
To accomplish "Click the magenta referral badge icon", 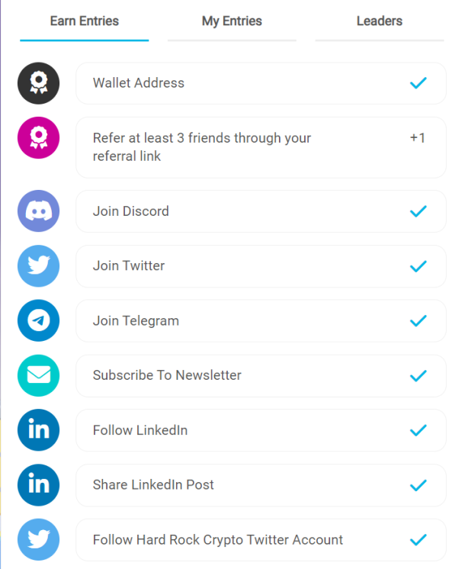I will [38, 137].
